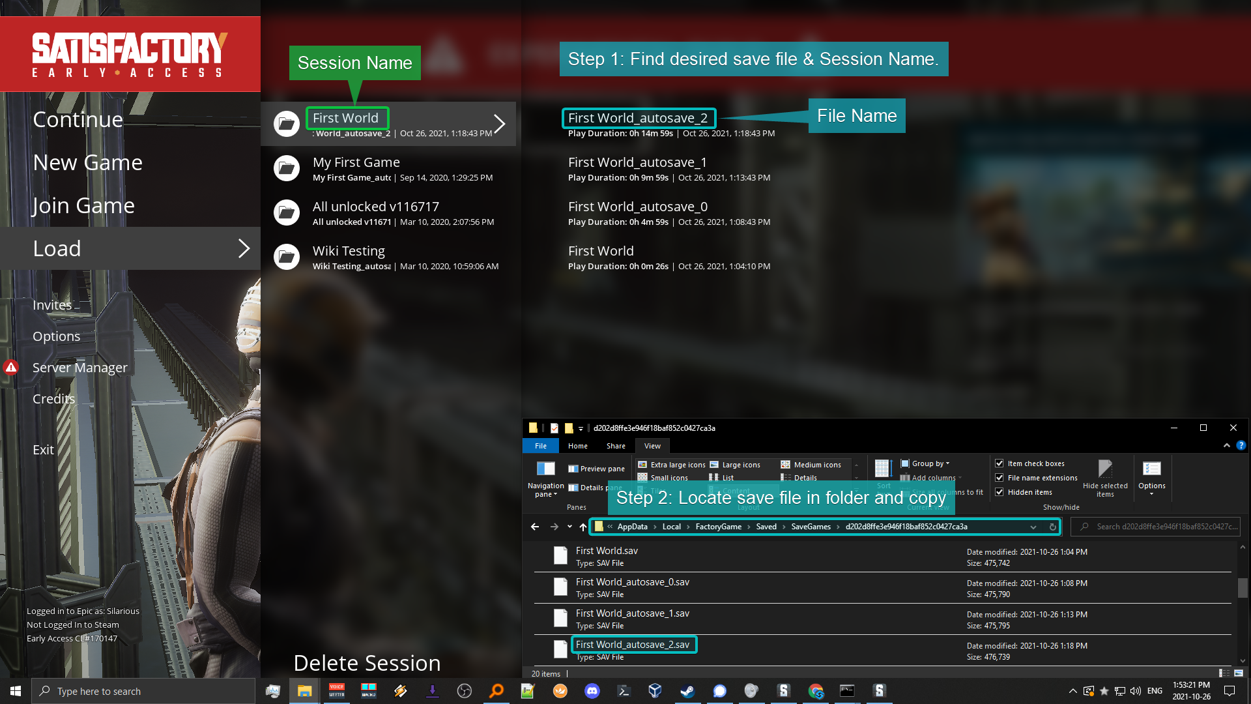Click the First World session folder icon
This screenshot has height=704, width=1251.
(286, 124)
